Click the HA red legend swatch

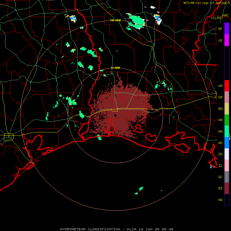(227, 86)
